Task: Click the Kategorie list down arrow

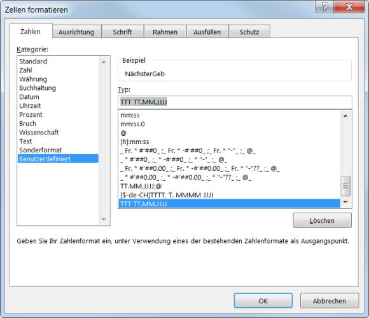Action: tap(104, 220)
